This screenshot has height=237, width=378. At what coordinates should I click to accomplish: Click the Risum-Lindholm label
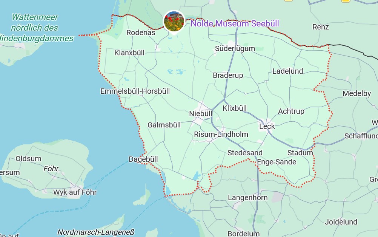point(221,134)
